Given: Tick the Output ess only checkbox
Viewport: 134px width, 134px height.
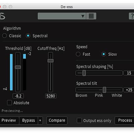Looking at the screenshot, I should click(x=79, y=121).
